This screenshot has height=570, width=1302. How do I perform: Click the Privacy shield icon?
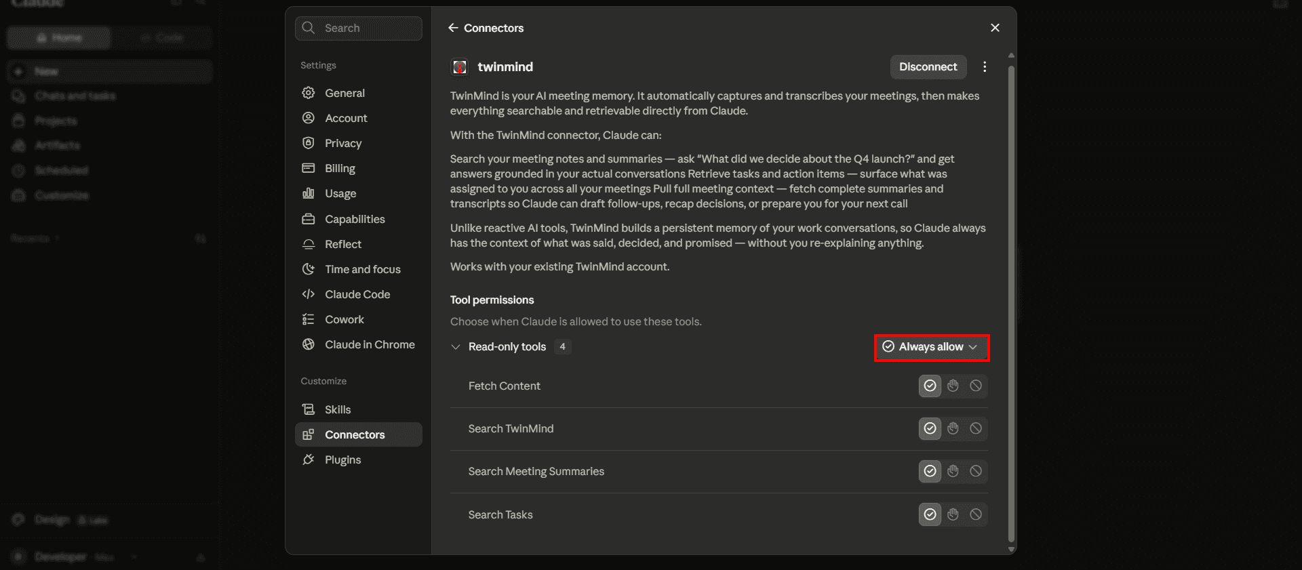point(309,143)
